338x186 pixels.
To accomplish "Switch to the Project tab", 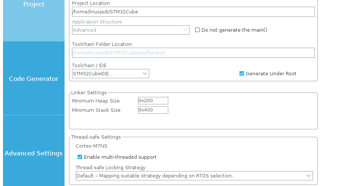I will (34, 4).
